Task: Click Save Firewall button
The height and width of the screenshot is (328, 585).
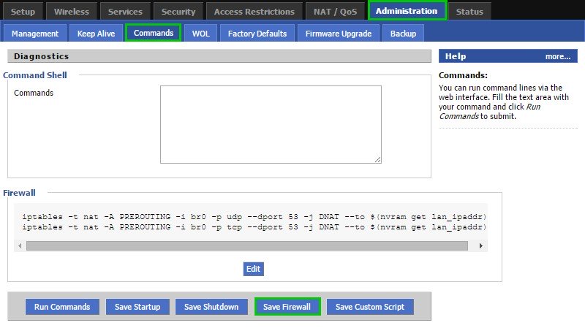Action: click(x=287, y=306)
